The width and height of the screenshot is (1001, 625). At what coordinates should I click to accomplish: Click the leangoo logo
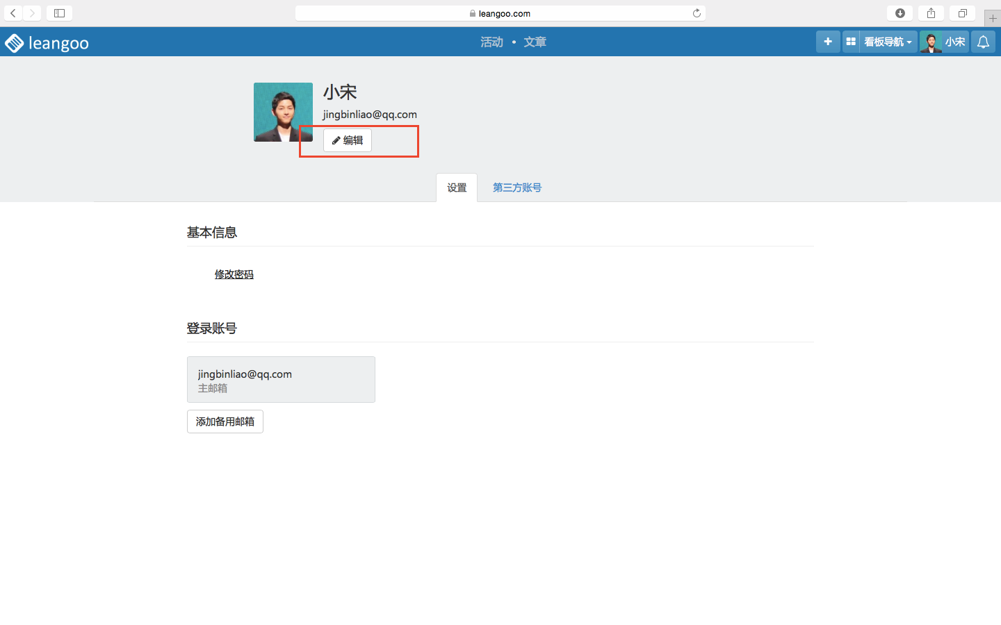[x=47, y=43]
